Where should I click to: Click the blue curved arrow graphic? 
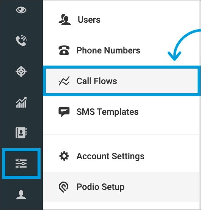(x=184, y=45)
